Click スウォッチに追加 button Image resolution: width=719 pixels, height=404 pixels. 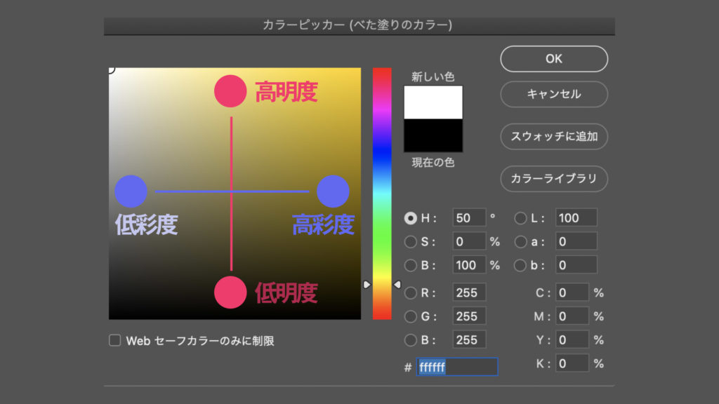coord(554,137)
